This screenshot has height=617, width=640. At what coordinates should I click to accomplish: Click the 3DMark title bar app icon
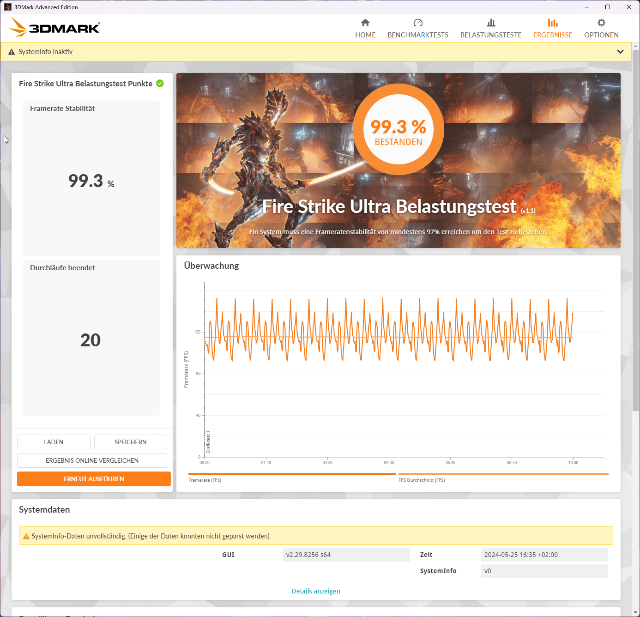[x=7, y=7]
